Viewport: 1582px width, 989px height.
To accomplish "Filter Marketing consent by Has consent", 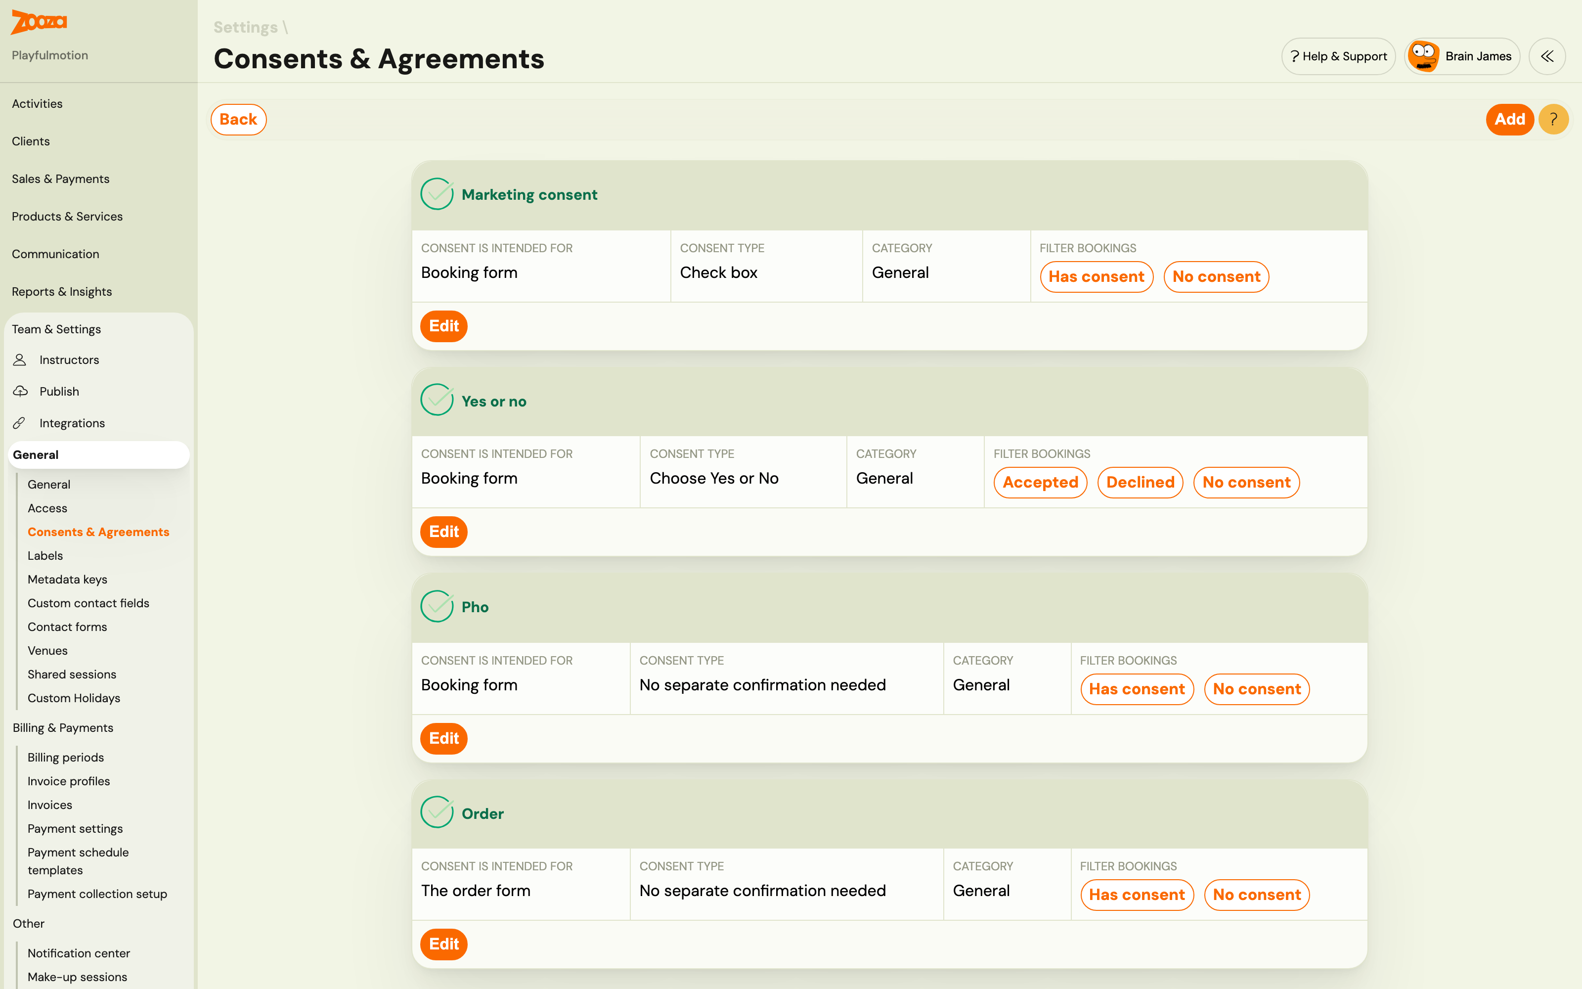I will (1097, 277).
